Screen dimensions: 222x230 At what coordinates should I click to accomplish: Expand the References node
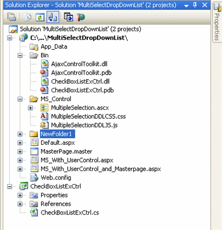point(20,204)
